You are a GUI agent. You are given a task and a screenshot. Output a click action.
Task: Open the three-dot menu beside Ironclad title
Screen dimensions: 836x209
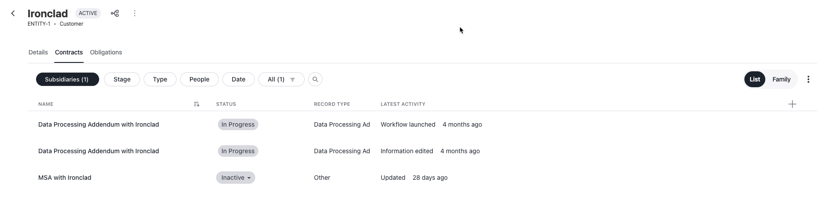coord(135,13)
